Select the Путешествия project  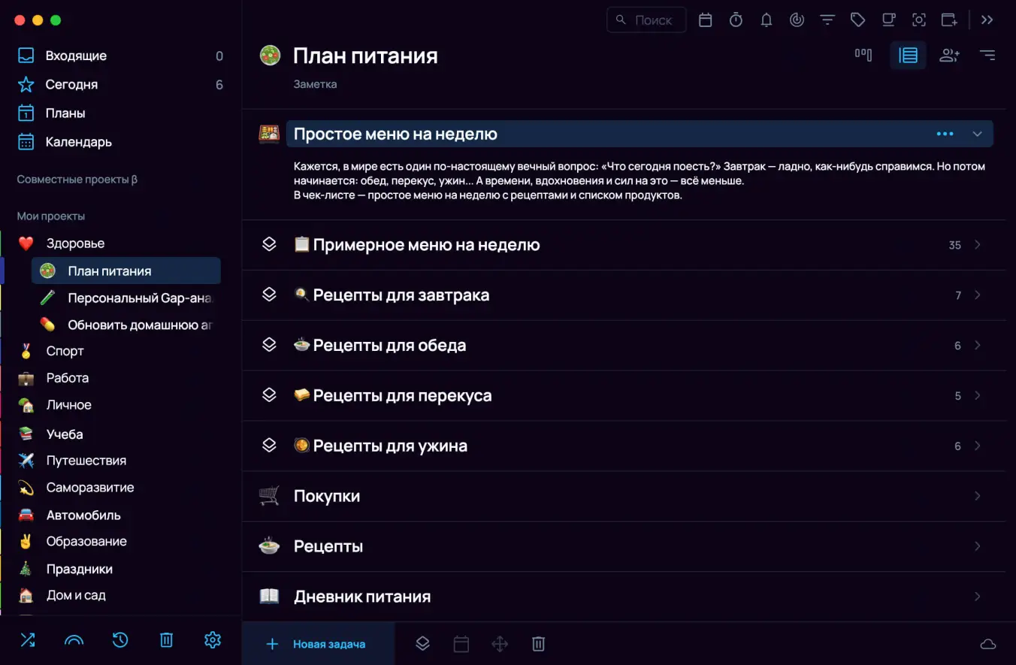(x=120, y=461)
